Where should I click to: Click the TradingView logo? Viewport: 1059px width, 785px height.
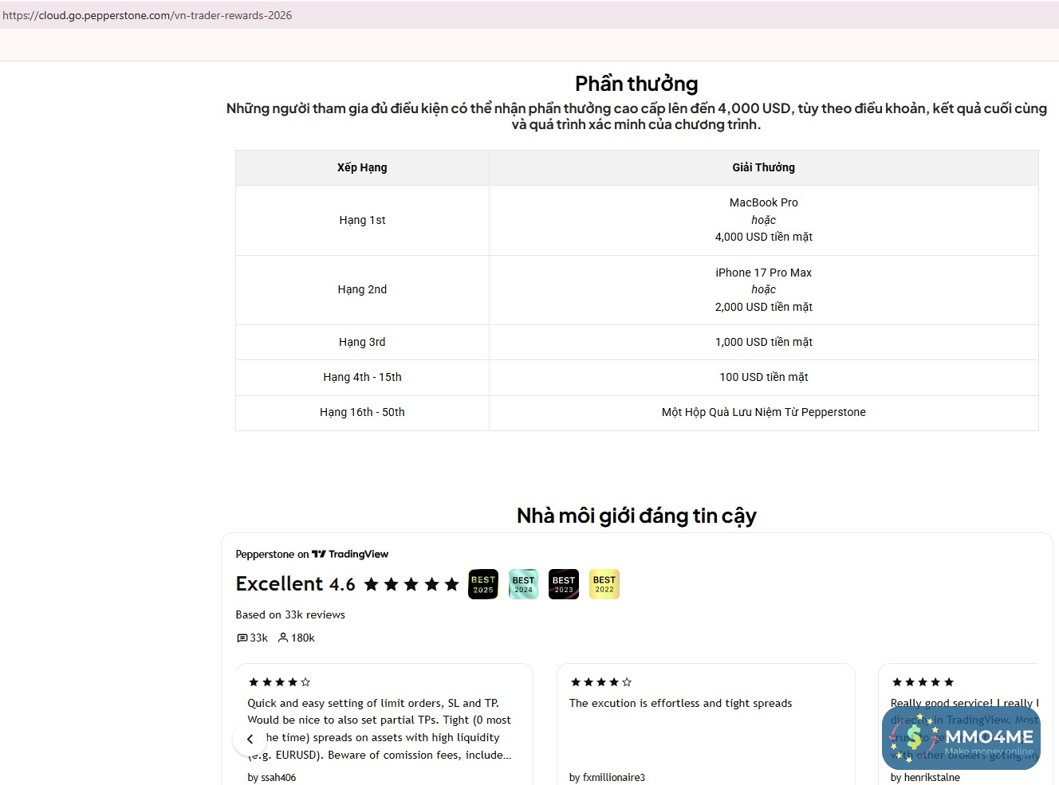(x=350, y=554)
